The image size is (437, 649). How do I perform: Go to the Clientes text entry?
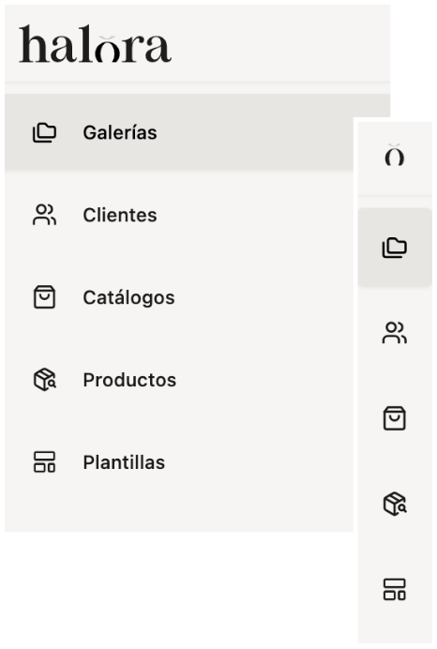120,215
